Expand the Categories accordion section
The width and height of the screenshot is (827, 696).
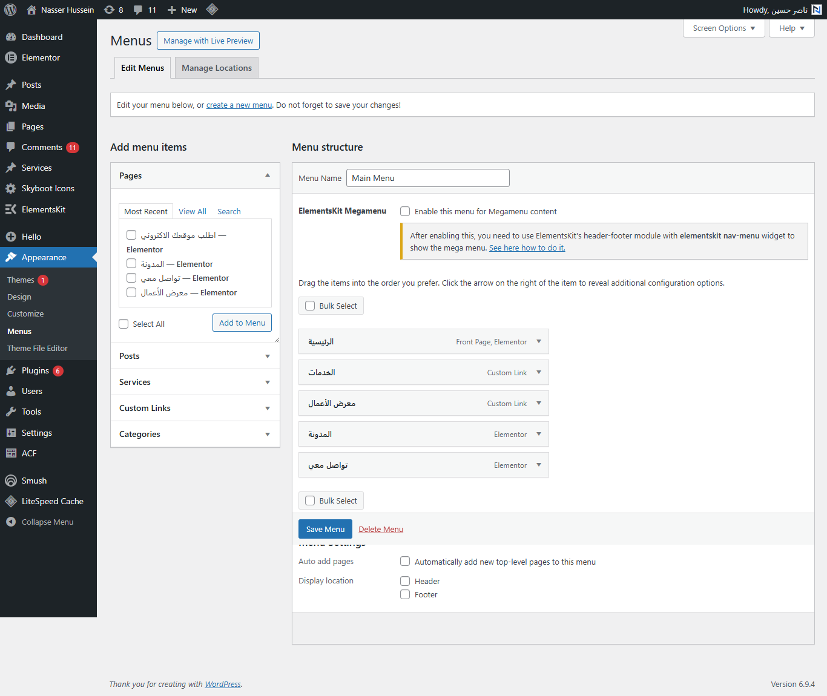[195, 434]
